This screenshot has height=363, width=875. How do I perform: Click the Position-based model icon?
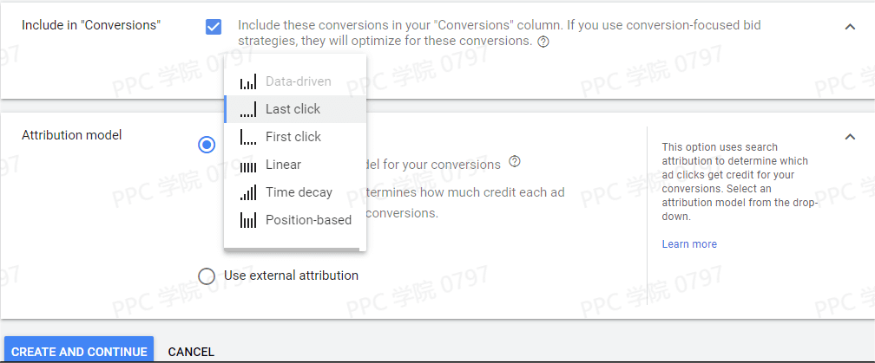click(x=248, y=220)
